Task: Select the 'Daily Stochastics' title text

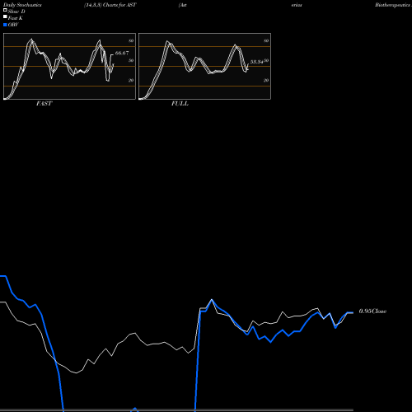Action: click(22, 5)
